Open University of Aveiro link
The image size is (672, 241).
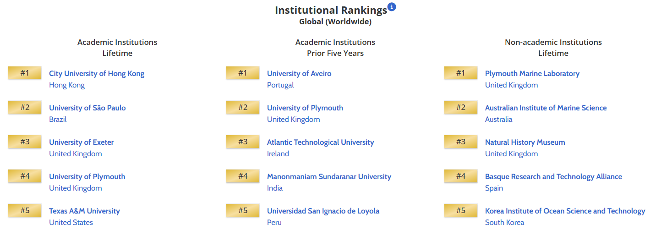tap(299, 73)
